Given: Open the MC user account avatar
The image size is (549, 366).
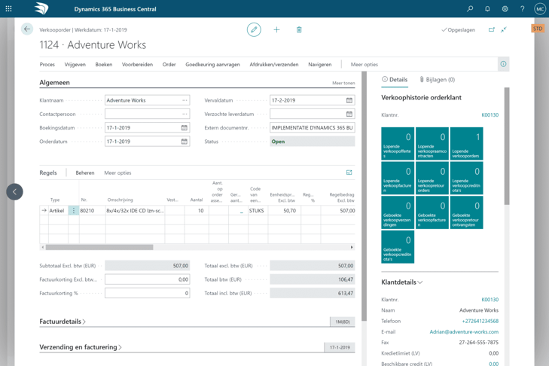Looking at the screenshot, I should point(540,9).
